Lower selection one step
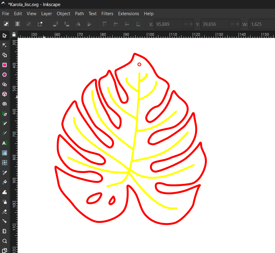Image resolution: width=275 pixels, height=253 pixels. pos(127,24)
